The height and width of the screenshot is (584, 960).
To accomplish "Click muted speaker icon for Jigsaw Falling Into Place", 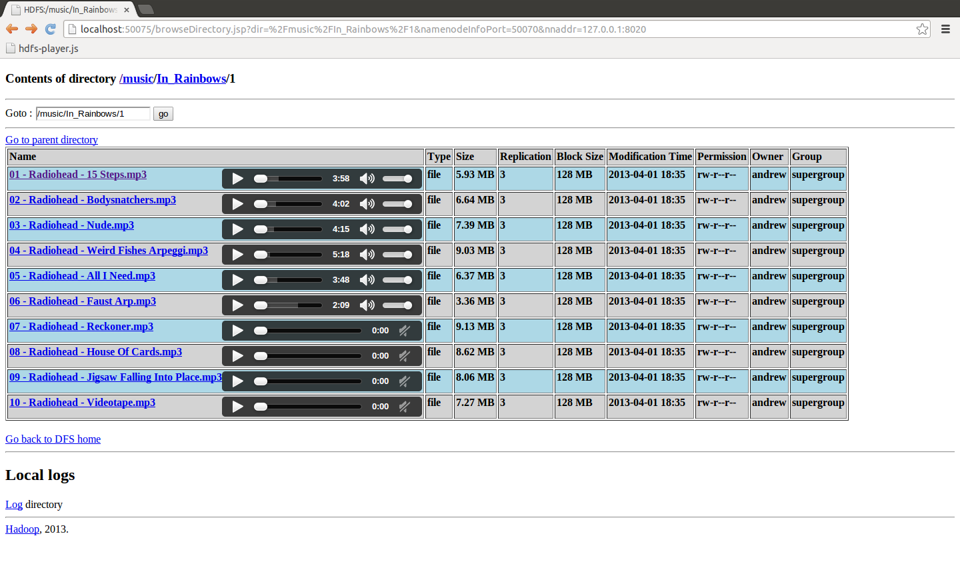I will (x=404, y=381).
